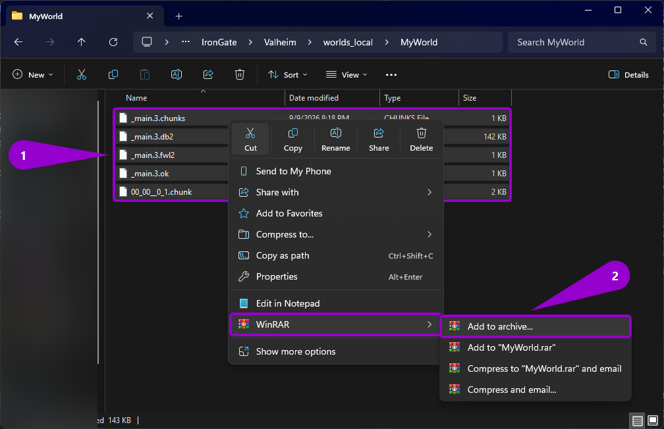Open the See more ellipsis toolbar menu
The width and height of the screenshot is (664, 429).
[x=391, y=75]
